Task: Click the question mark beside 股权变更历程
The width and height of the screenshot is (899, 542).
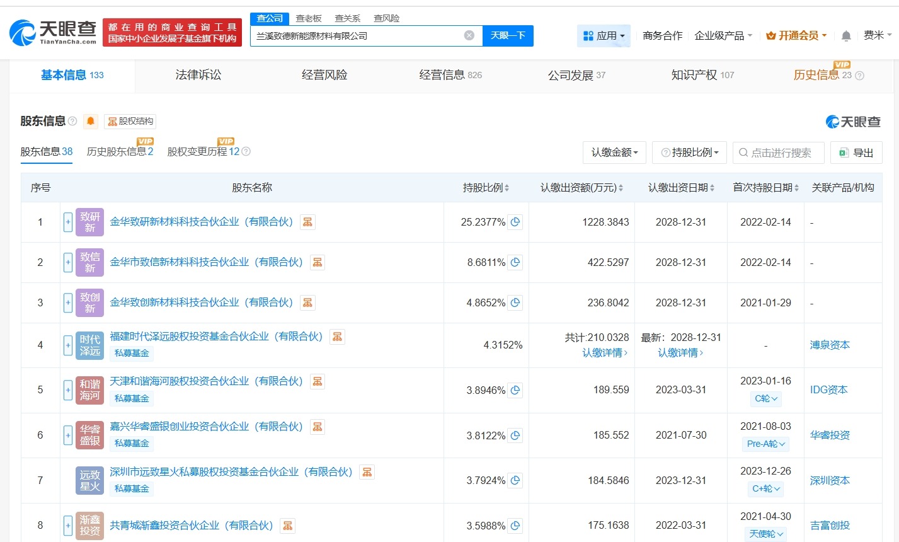Action: pyautogui.click(x=246, y=152)
